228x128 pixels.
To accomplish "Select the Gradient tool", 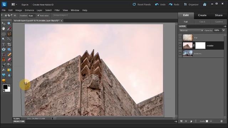I will coord(9,70).
